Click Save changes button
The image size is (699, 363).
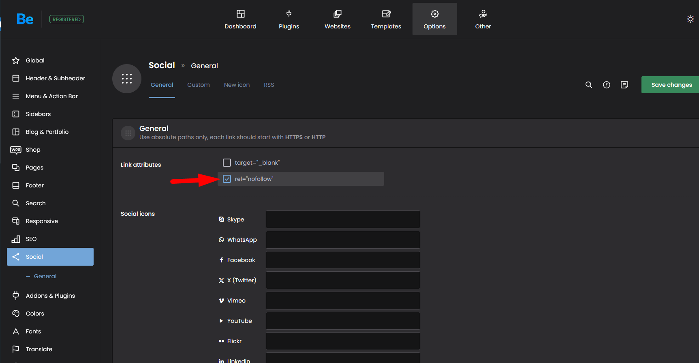point(670,85)
